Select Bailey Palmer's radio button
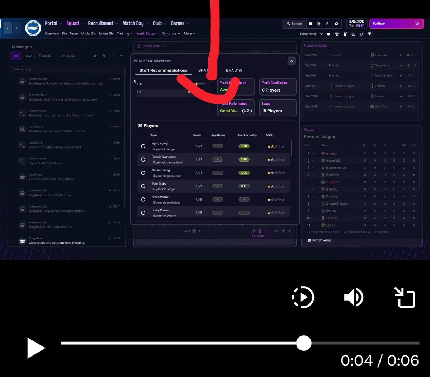Image resolution: width=430 pixels, height=377 pixels. [143, 213]
